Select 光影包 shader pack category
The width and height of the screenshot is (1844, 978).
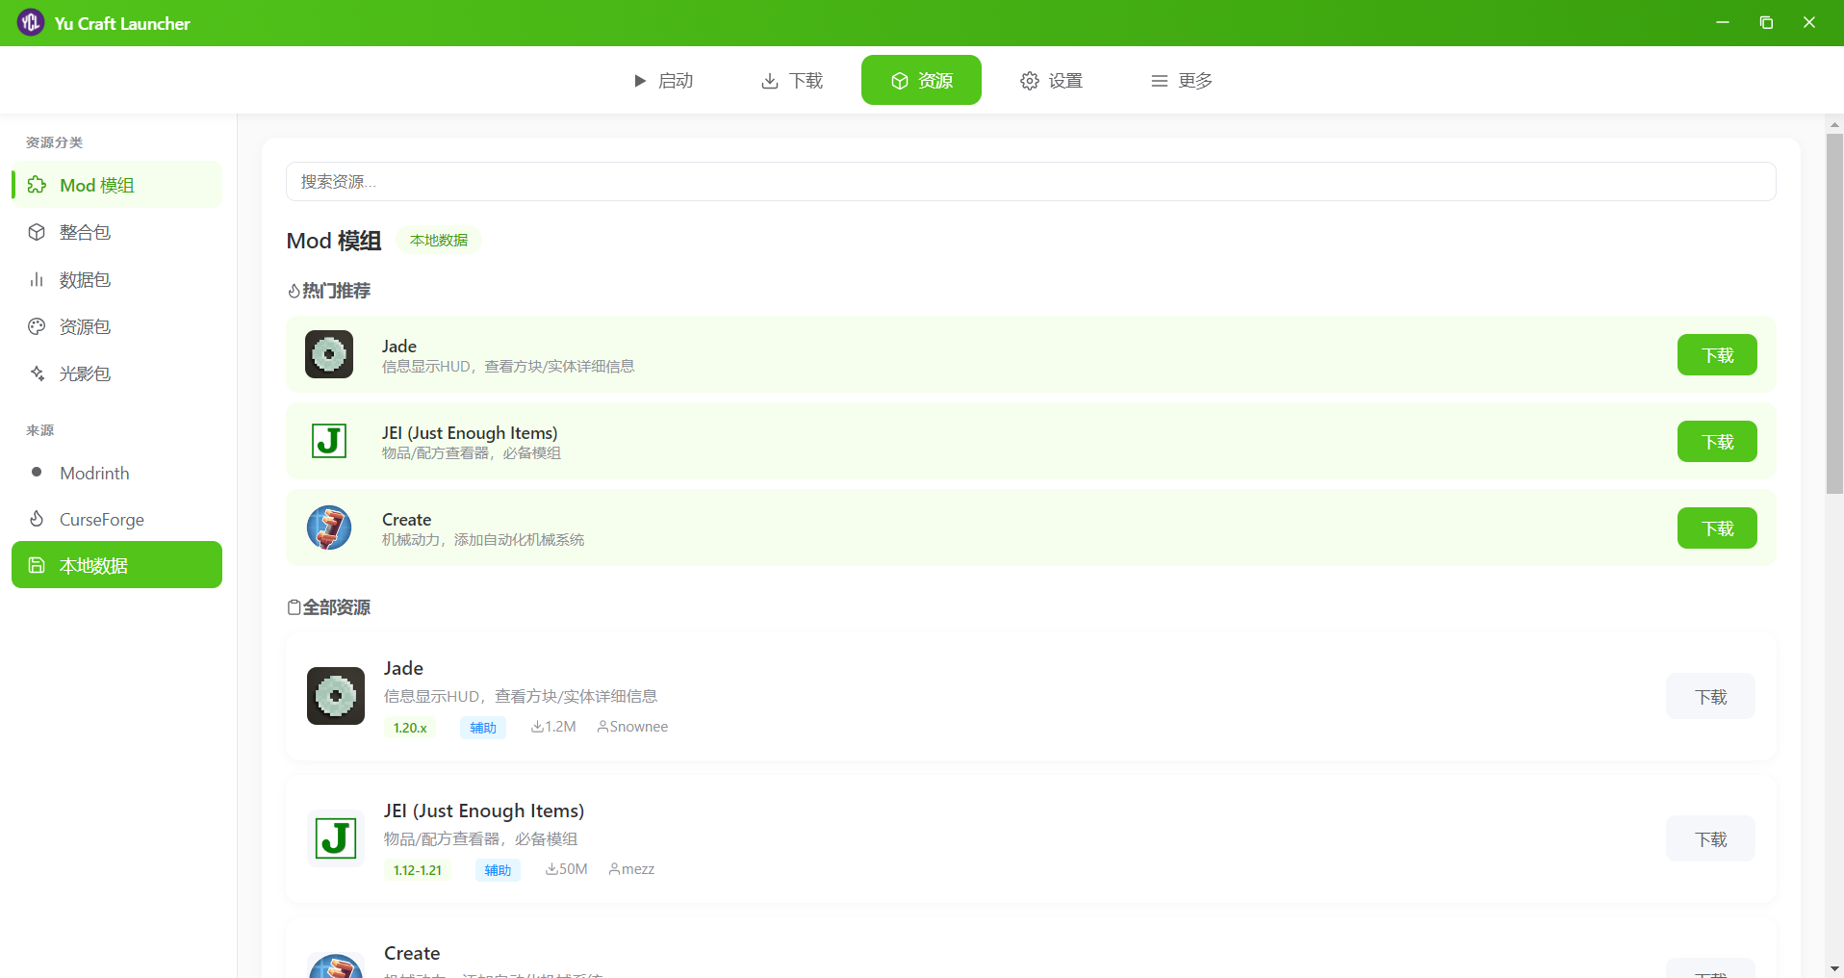[x=116, y=373]
